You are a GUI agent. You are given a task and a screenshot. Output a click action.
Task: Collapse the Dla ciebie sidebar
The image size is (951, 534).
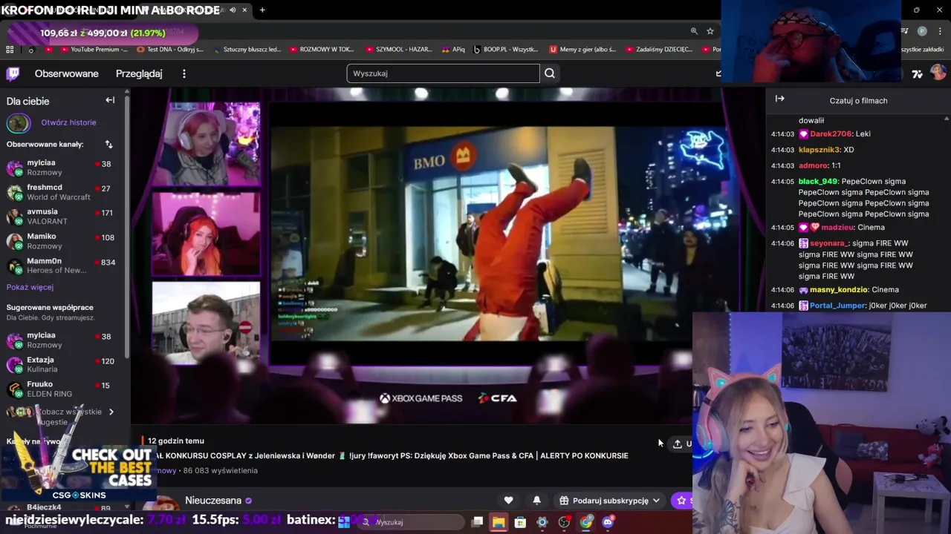point(110,100)
